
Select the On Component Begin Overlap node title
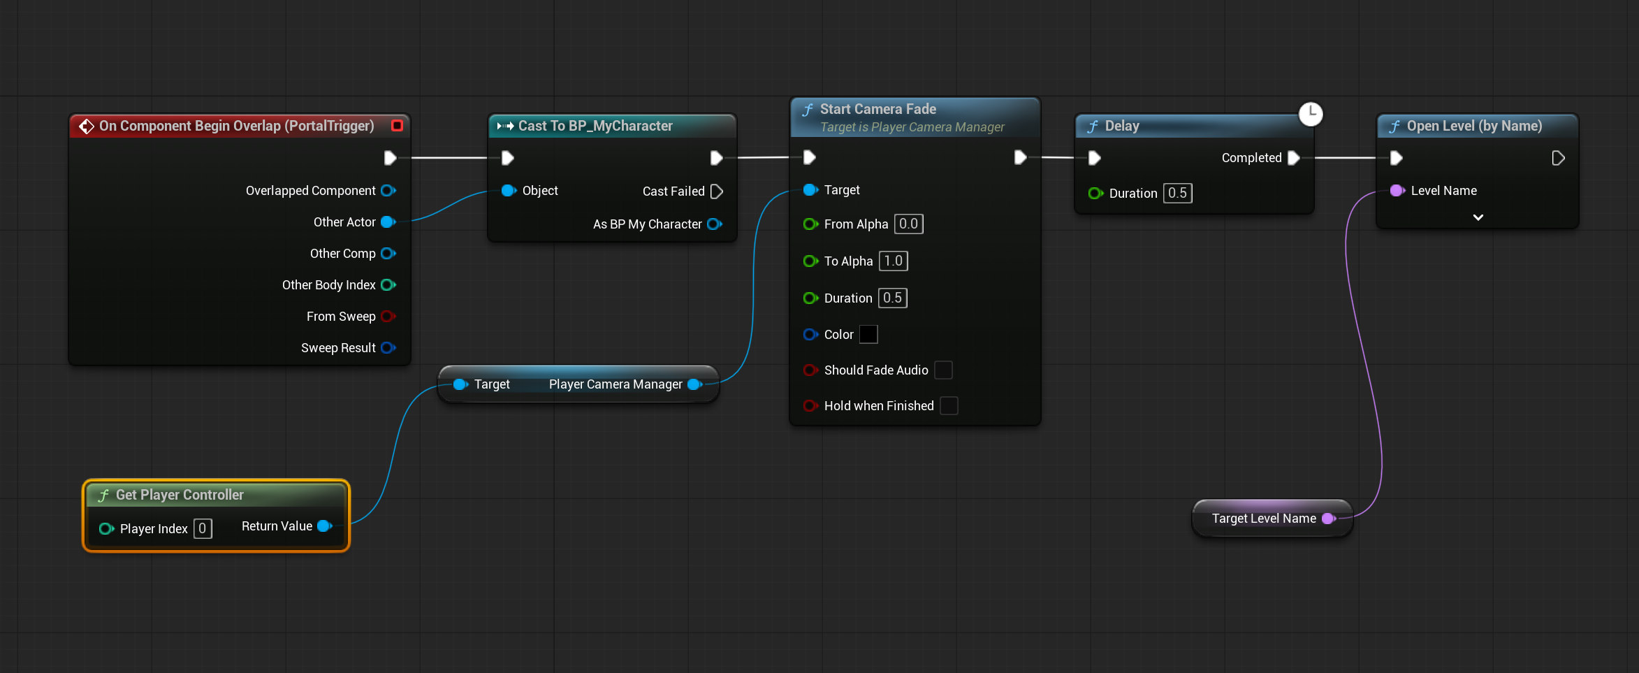tap(237, 126)
